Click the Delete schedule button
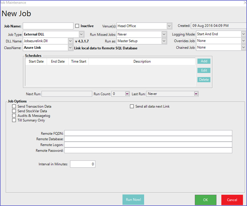Screen dimensions: 247x206 [x=204, y=80]
